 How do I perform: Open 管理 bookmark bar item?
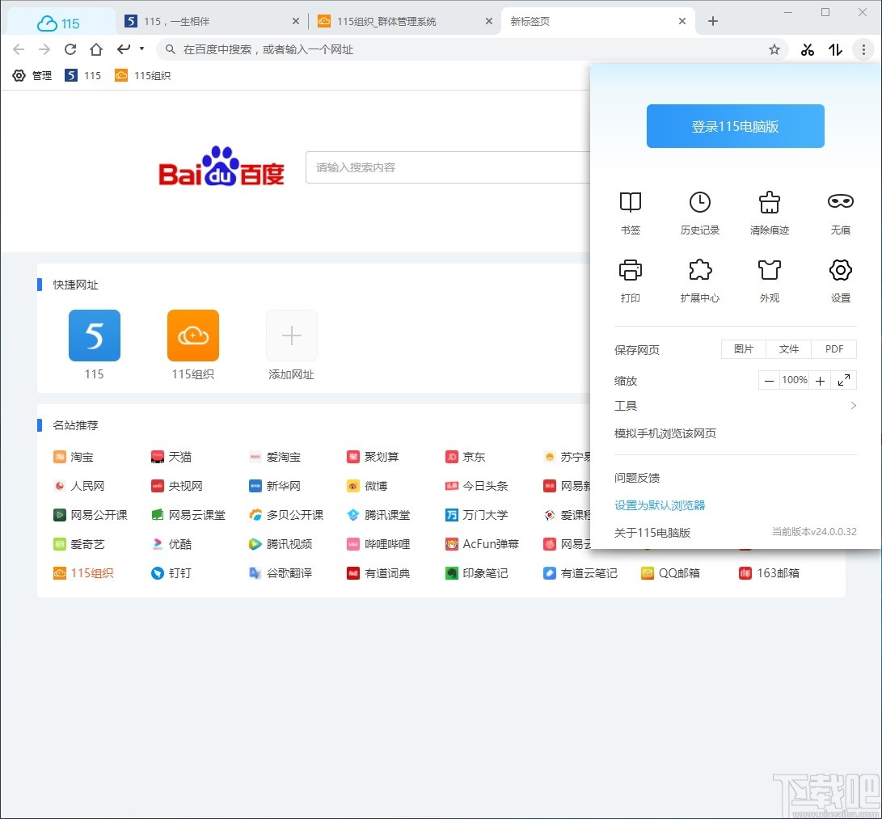[32, 75]
